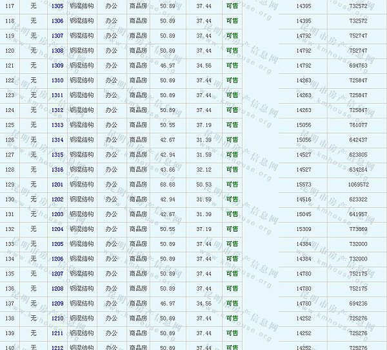Open the 1202 room link
The image size is (387, 350).
click(x=57, y=199)
